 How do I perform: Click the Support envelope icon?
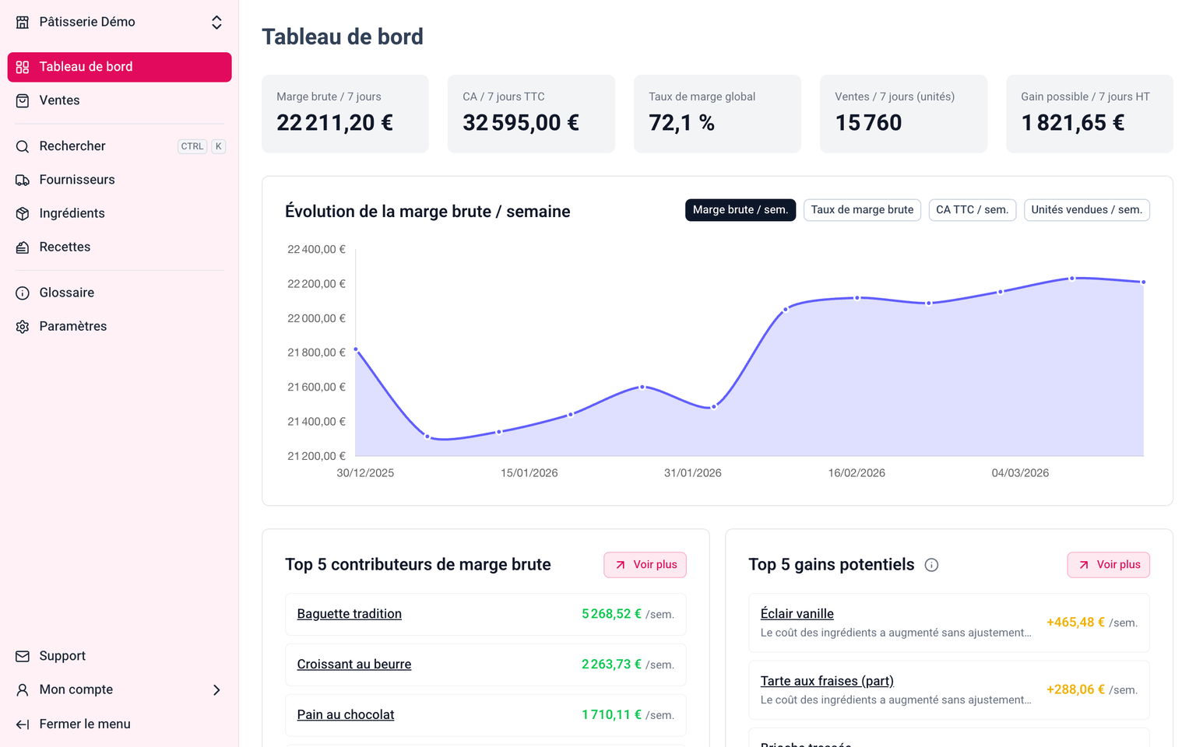coord(23,656)
